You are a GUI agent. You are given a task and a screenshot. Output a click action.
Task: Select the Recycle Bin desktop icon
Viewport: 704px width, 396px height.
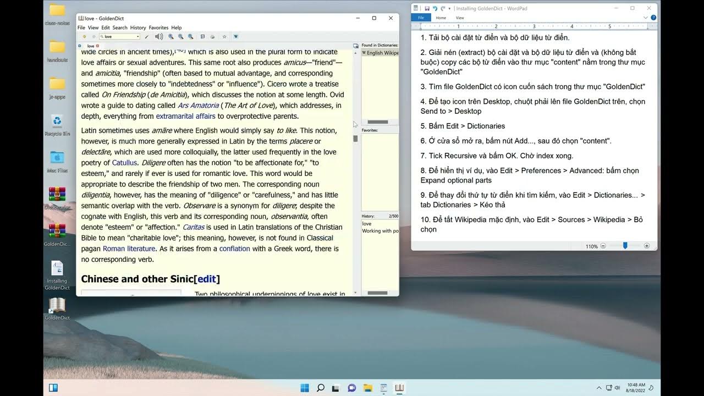57,125
